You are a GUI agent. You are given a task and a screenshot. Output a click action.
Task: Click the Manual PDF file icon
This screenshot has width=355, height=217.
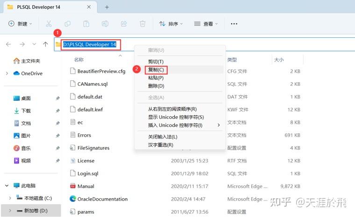pyautogui.click(x=73, y=186)
